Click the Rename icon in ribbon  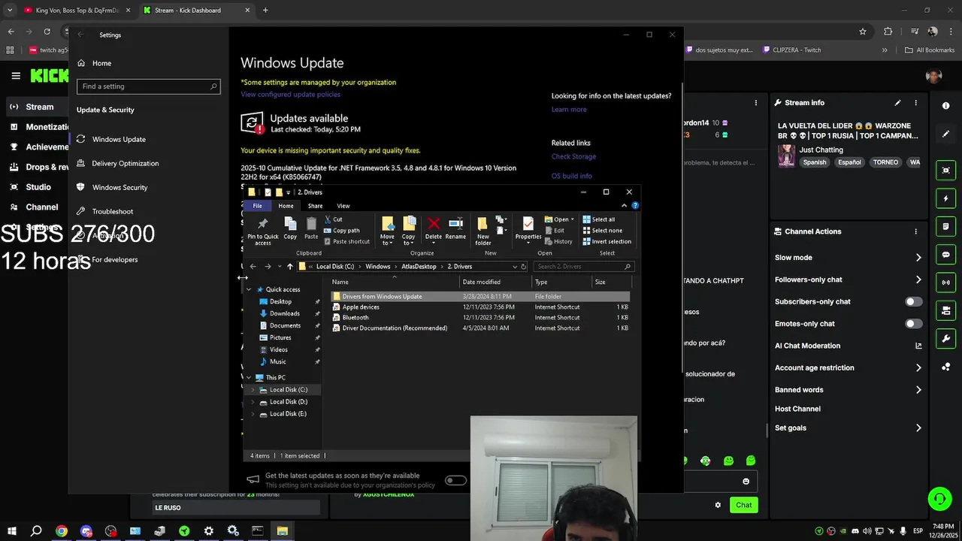point(455,228)
